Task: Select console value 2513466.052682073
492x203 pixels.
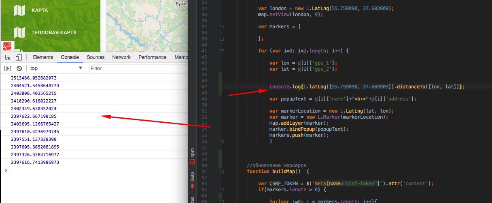Action: pos(34,78)
